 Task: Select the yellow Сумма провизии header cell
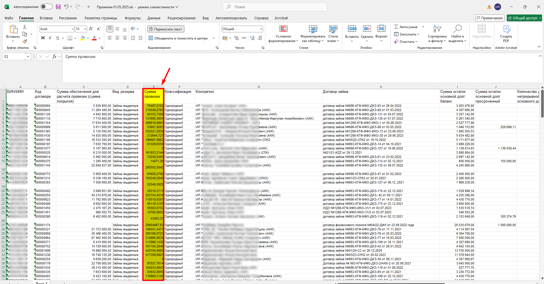(x=153, y=96)
